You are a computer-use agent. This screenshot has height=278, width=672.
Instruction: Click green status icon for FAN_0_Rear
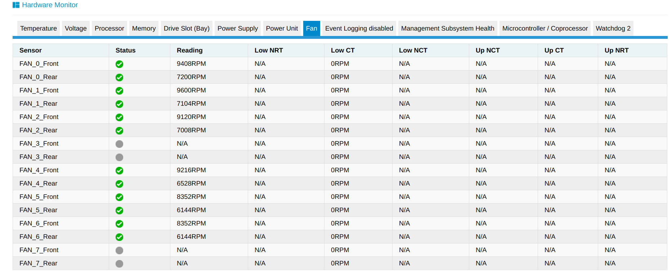120,77
